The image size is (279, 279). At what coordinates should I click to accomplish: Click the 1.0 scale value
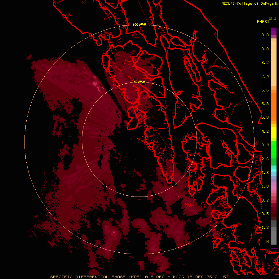265,186
